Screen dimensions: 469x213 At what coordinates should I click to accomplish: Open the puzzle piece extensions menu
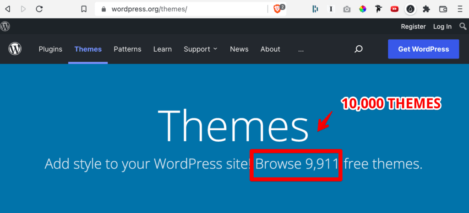tap(426, 9)
